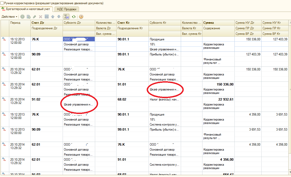Click the save floppy disk icon
This screenshot has height=177, width=291.
[x=47, y=17]
